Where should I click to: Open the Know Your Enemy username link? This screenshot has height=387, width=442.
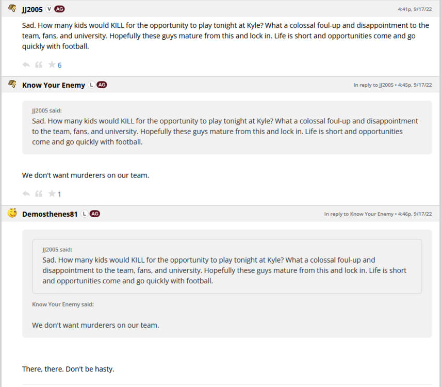coord(54,85)
